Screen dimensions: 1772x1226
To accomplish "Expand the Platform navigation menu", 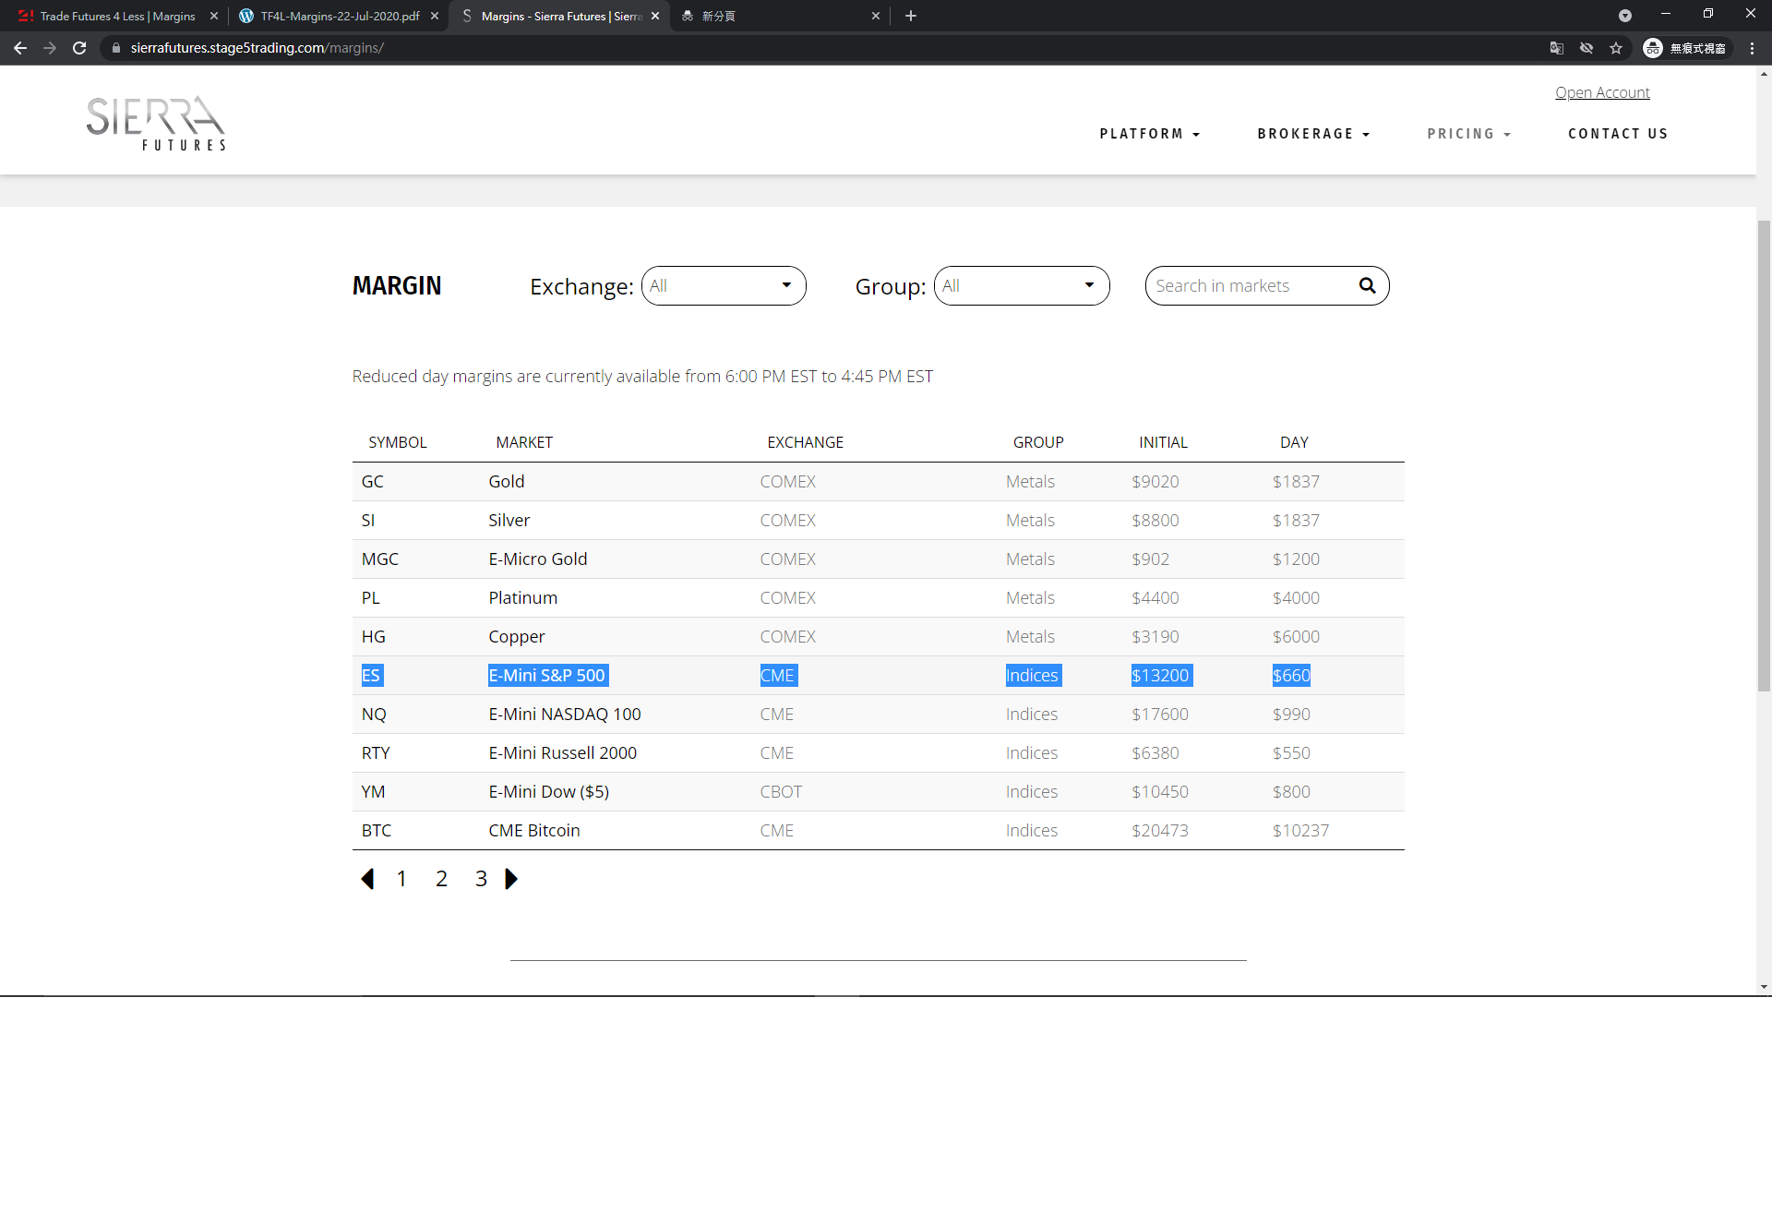I will [x=1150, y=134].
